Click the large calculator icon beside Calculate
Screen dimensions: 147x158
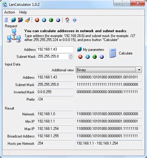click(x=113, y=53)
